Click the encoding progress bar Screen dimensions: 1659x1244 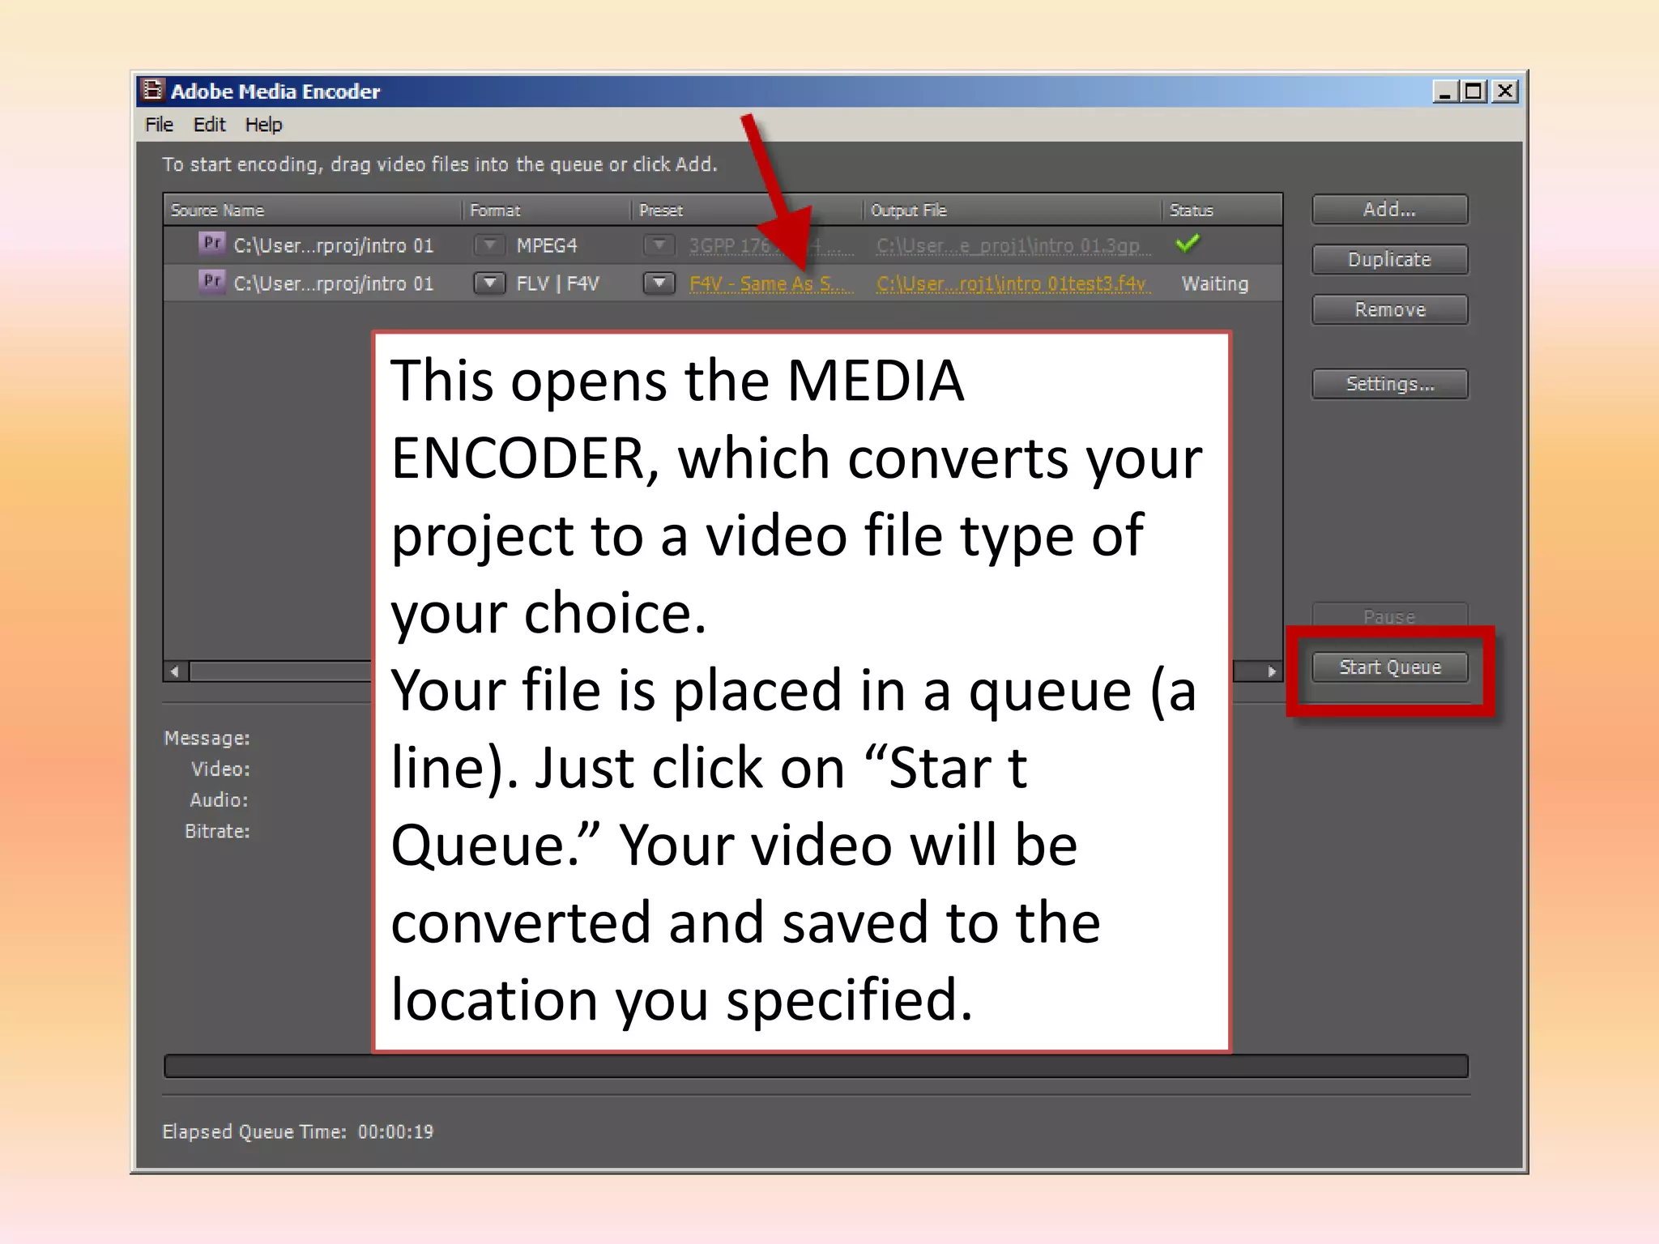tap(816, 1066)
